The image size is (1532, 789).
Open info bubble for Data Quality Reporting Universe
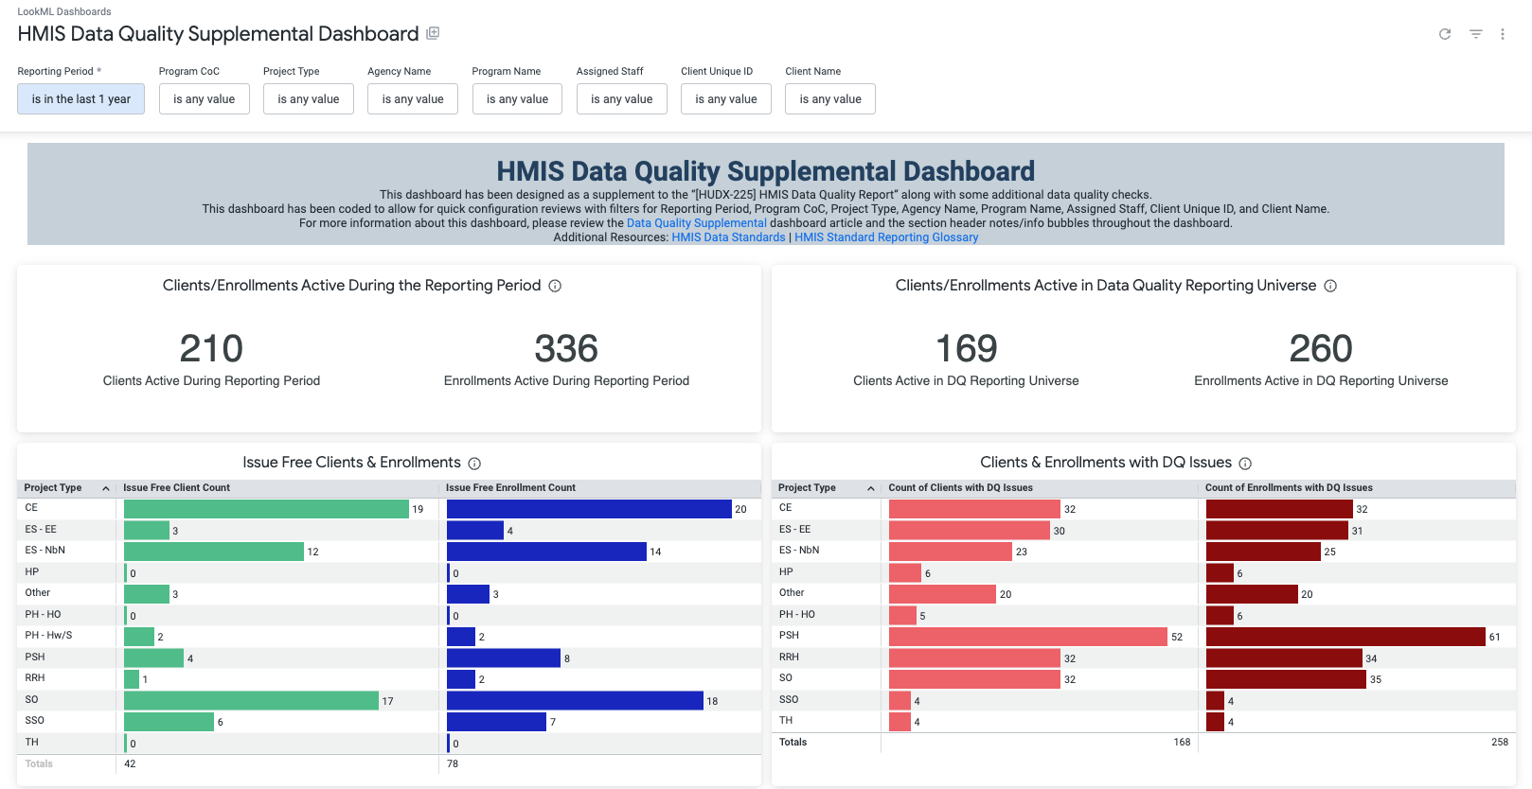coord(1329,286)
